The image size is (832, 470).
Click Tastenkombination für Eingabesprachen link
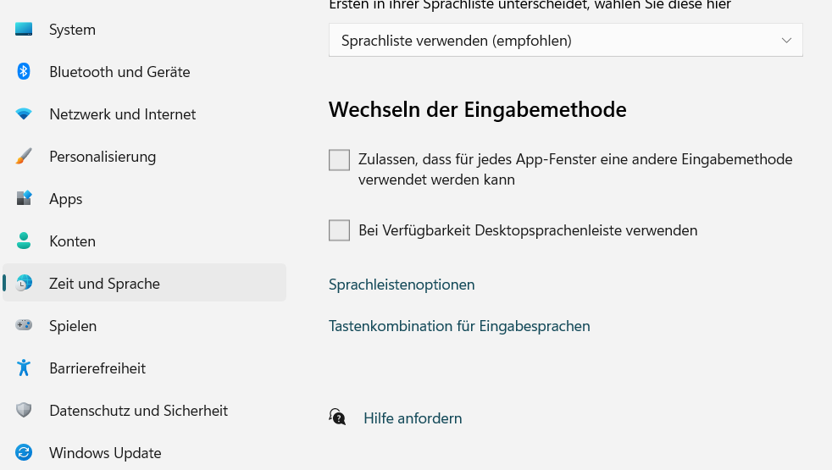click(459, 326)
